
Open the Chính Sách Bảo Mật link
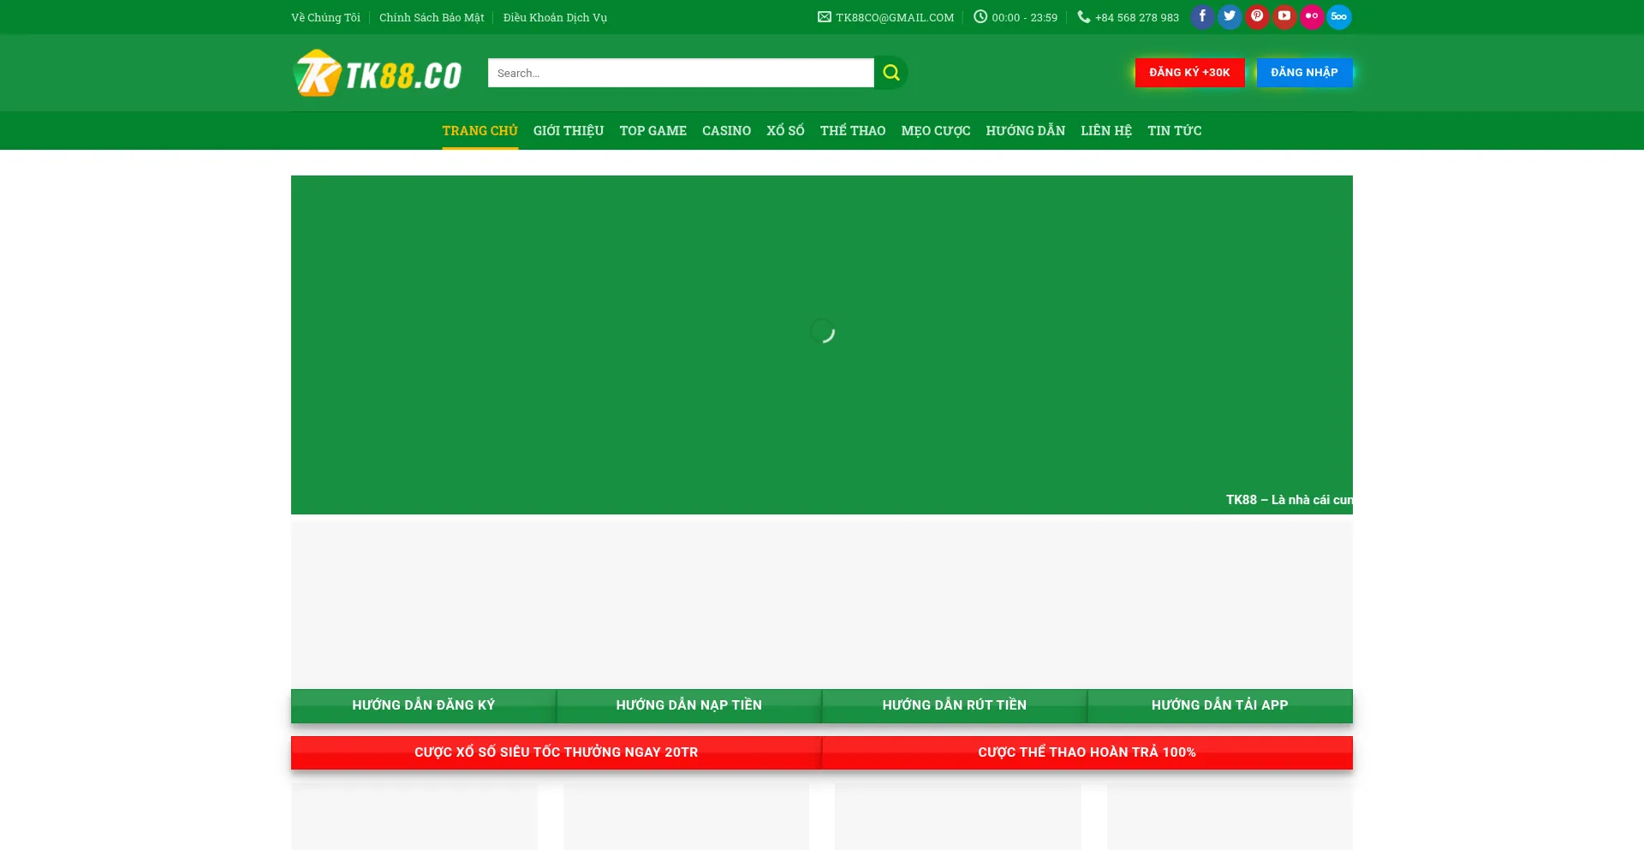pyautogui.click(x=432, y=18)
